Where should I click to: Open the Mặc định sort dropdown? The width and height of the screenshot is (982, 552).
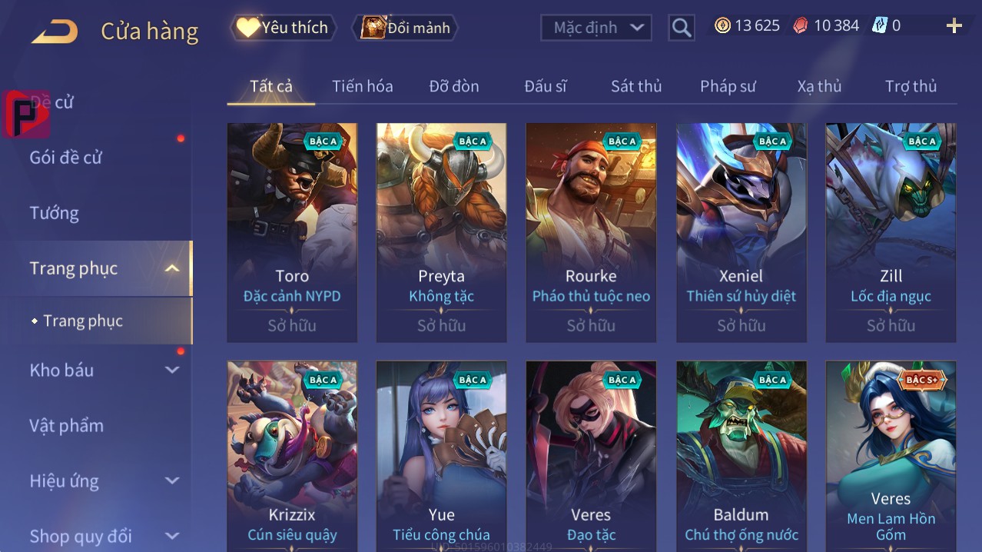click(x=596, y=28)
